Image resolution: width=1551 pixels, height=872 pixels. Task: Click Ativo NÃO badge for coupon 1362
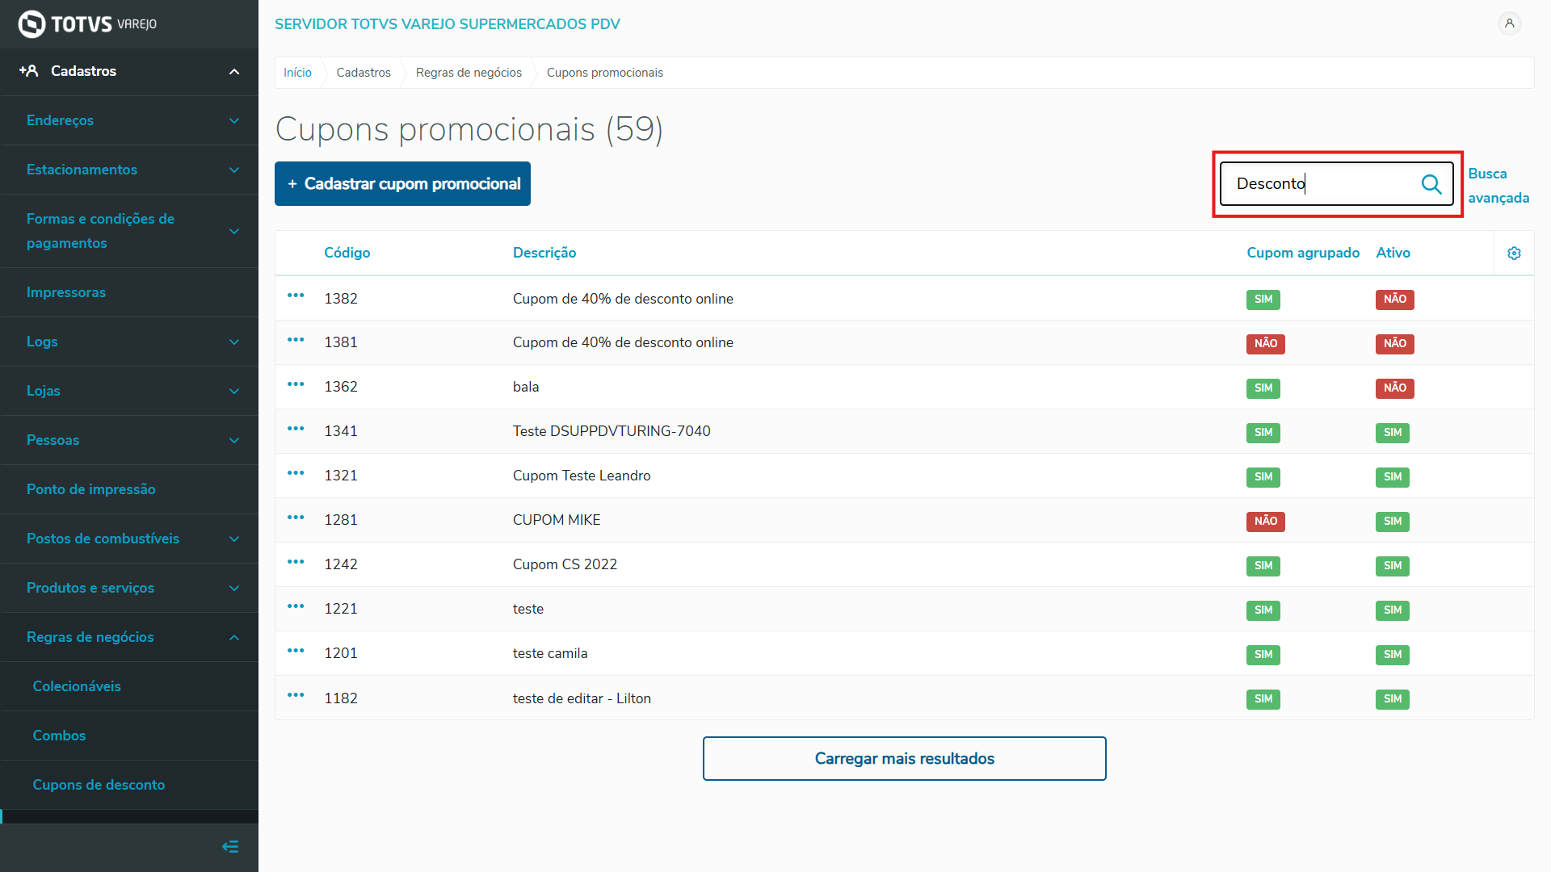point(1394,388)
